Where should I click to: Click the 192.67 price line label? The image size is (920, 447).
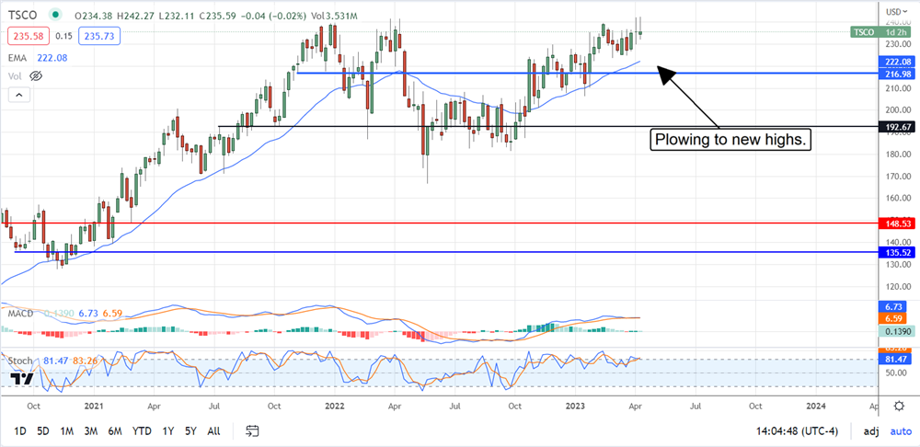[x=896, y=127]
